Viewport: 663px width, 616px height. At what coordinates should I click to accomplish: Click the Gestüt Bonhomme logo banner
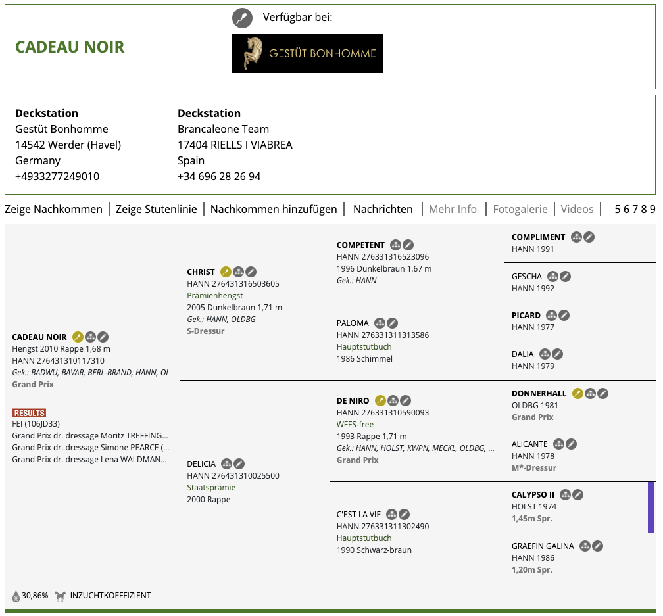(307, 53)
